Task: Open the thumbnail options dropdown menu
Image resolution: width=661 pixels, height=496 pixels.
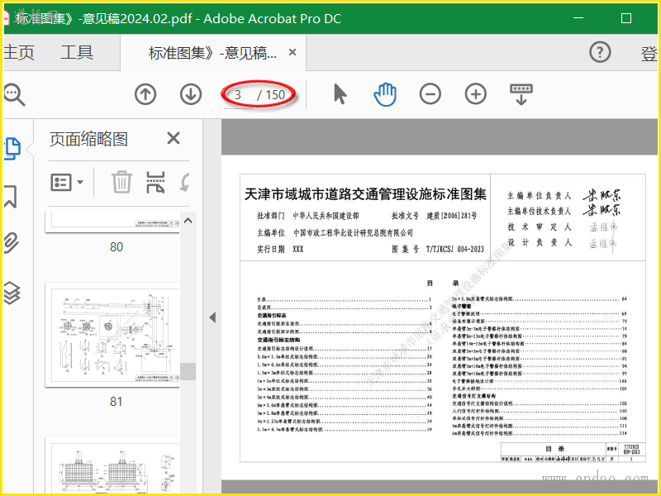Action: point(67,183)
